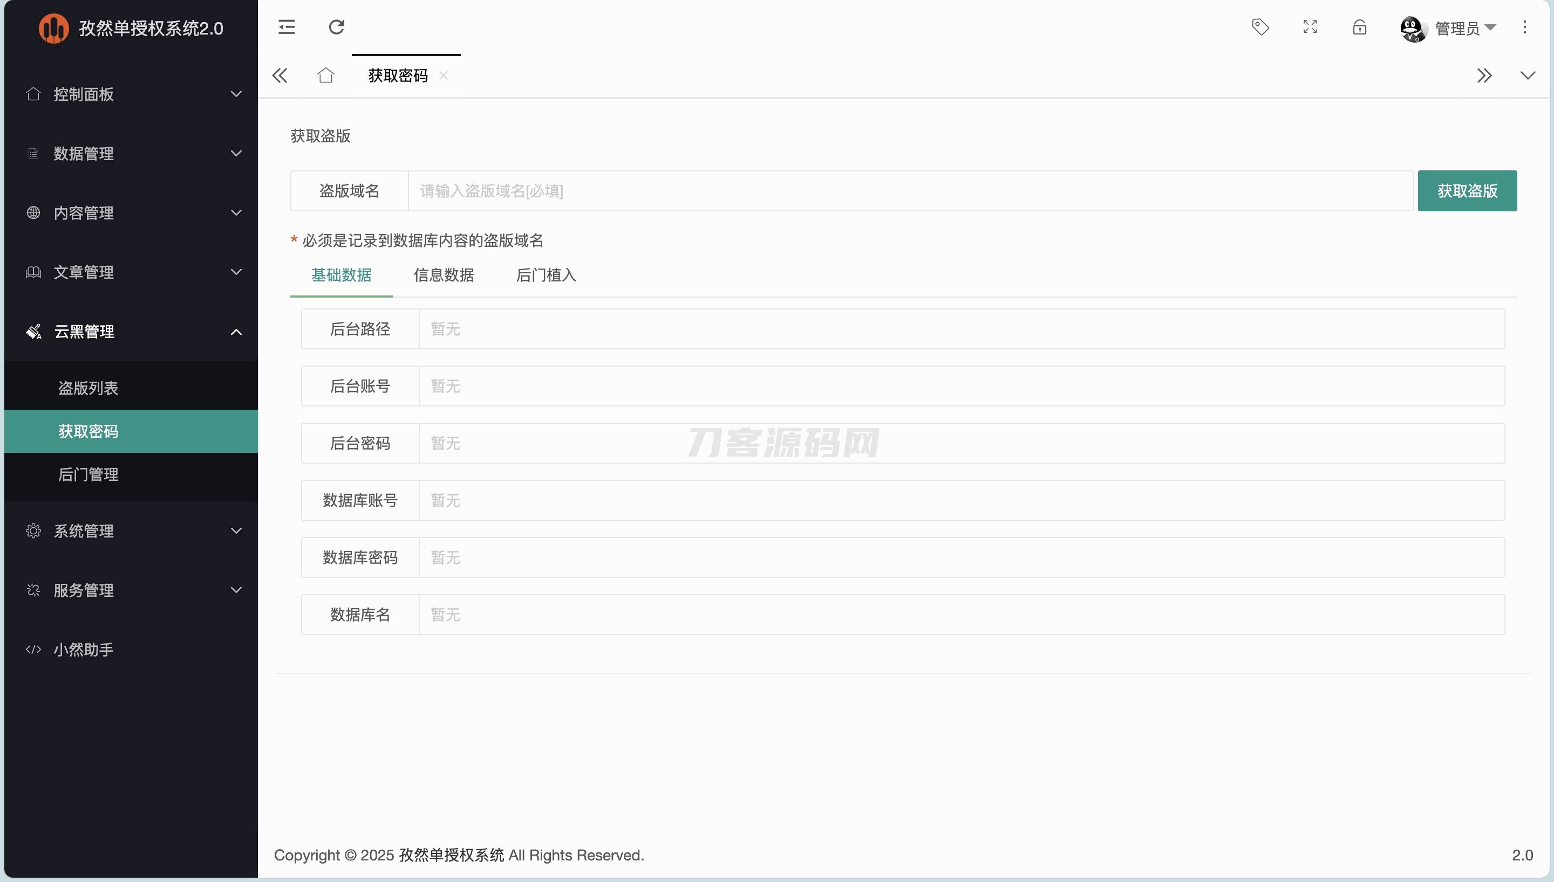Close the 获取密码 tab
The height and width of the screenshot is (882, 1554).
[x=444, y=75]
